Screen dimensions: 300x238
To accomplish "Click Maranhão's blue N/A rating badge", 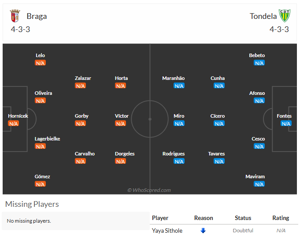I will coord(179,86).
